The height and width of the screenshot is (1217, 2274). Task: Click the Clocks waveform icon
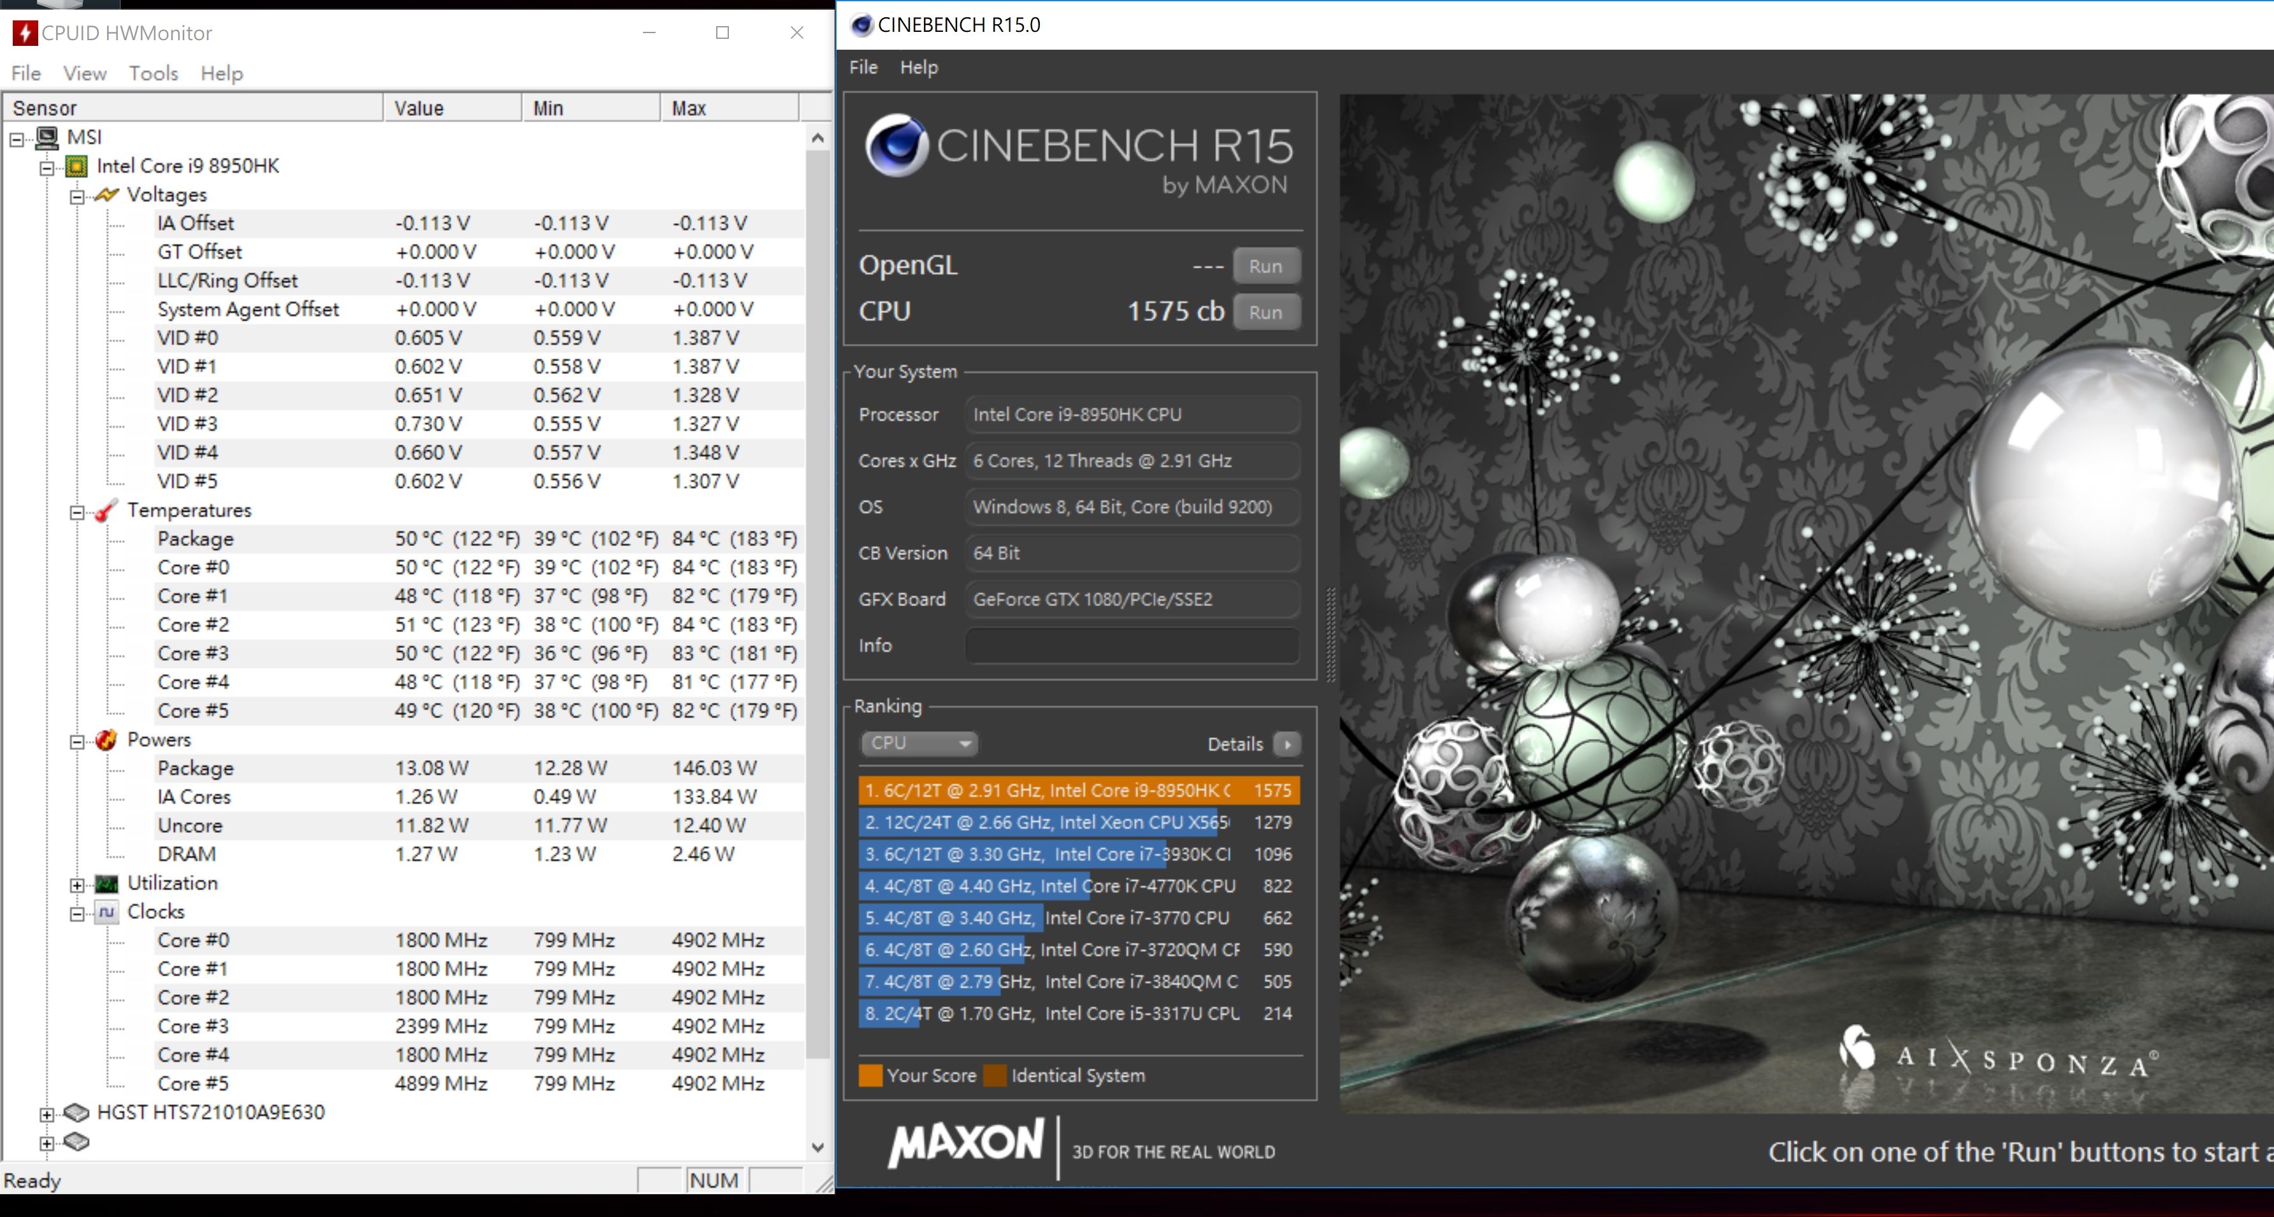tap(106, 912)
